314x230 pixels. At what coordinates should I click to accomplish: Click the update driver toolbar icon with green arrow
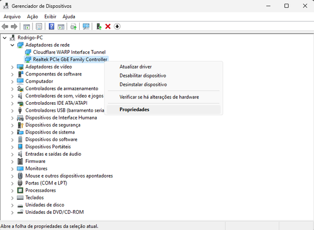click(x=99, y=26)
